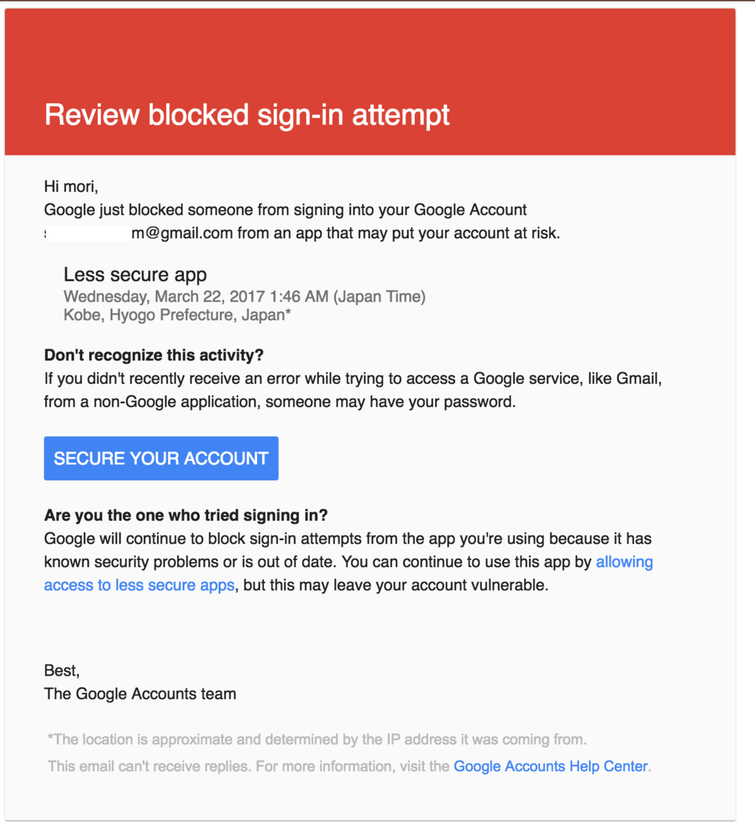Select the Review blocked sign-in attempt title

click(x=247, y=114)
